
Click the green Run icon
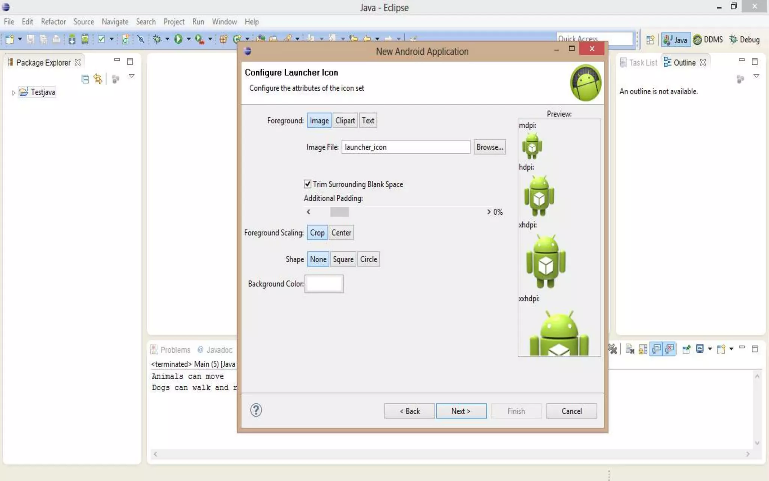click(x=178, y=39)
